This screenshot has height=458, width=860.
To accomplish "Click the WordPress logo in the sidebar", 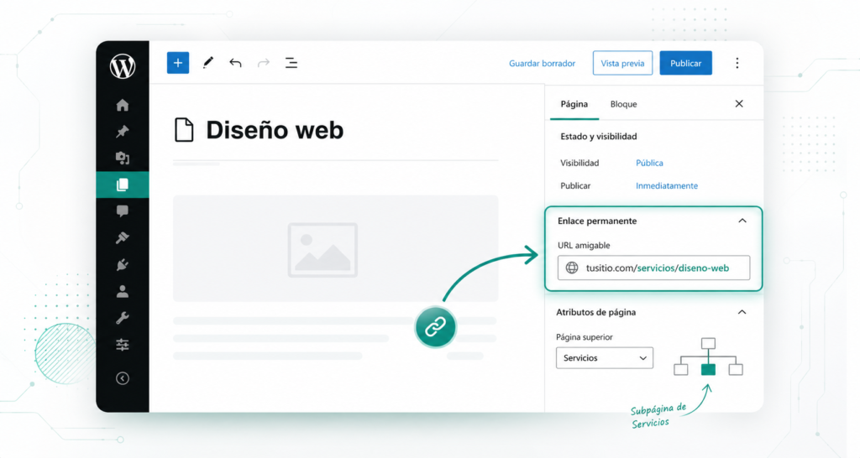I will point(123,66).
